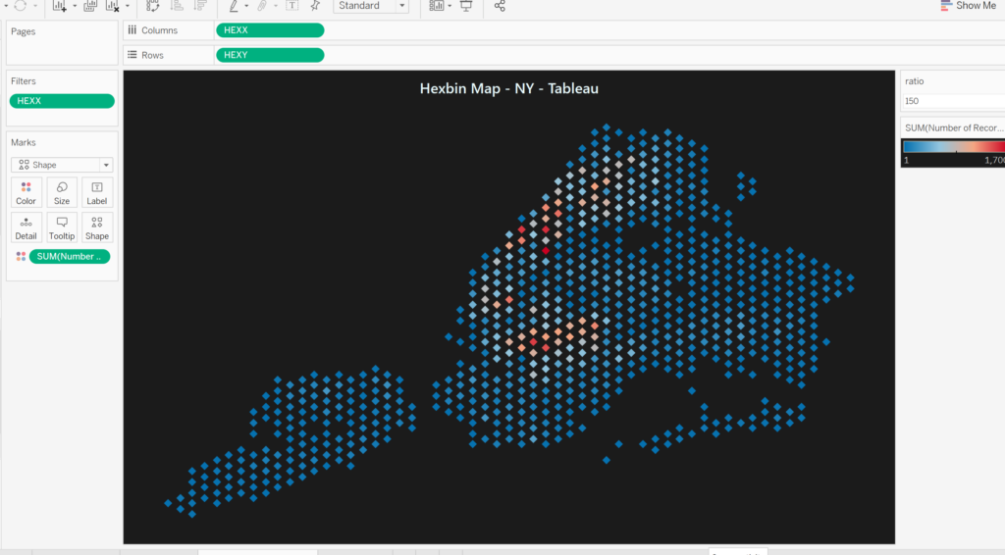
Task: Select the HEXX pill in Columns shelf
Action: [270, 30]
